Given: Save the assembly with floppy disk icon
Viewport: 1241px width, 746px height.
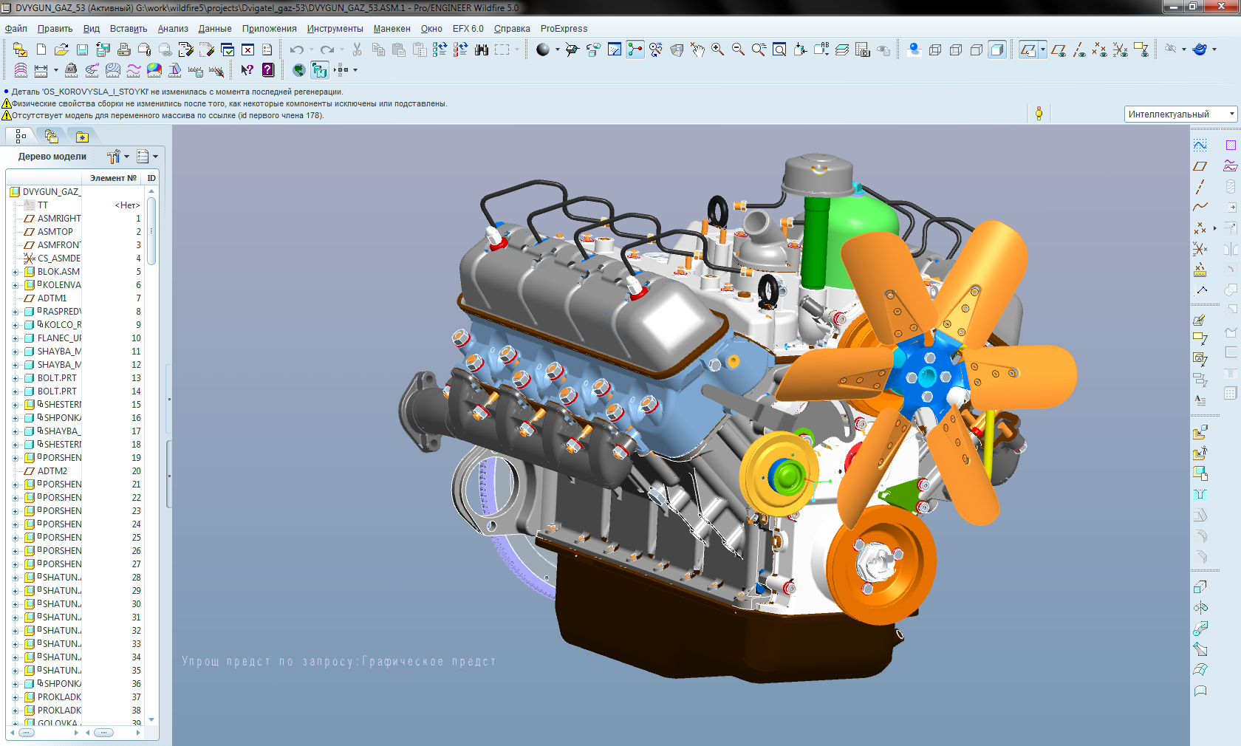Looking at the screenshot, I should (83, 49).
